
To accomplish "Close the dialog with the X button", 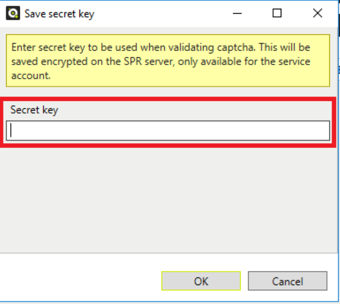I will tap(318, 13).
